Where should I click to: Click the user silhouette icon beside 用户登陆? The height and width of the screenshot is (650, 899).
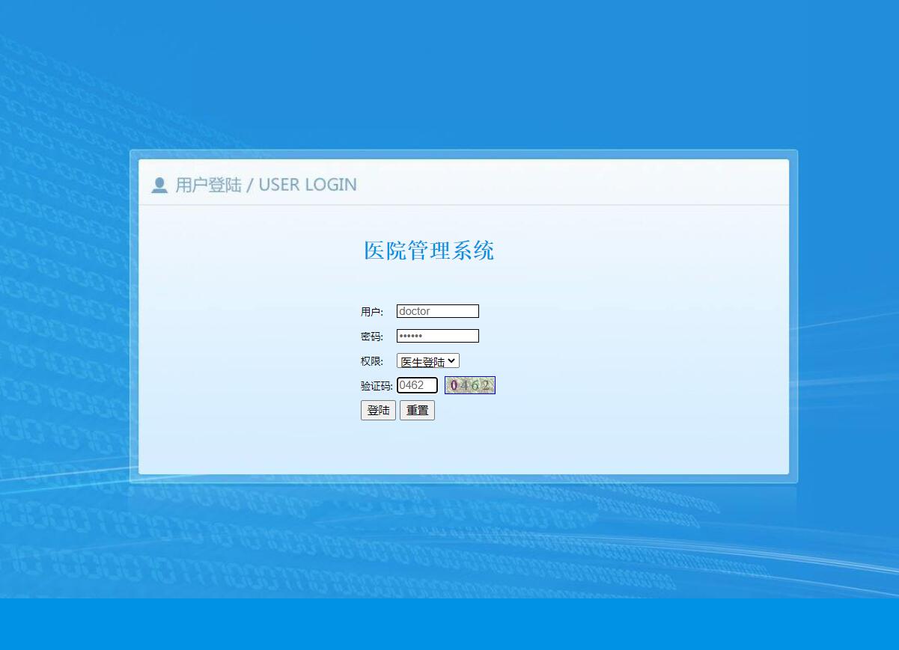coord(159,184)
